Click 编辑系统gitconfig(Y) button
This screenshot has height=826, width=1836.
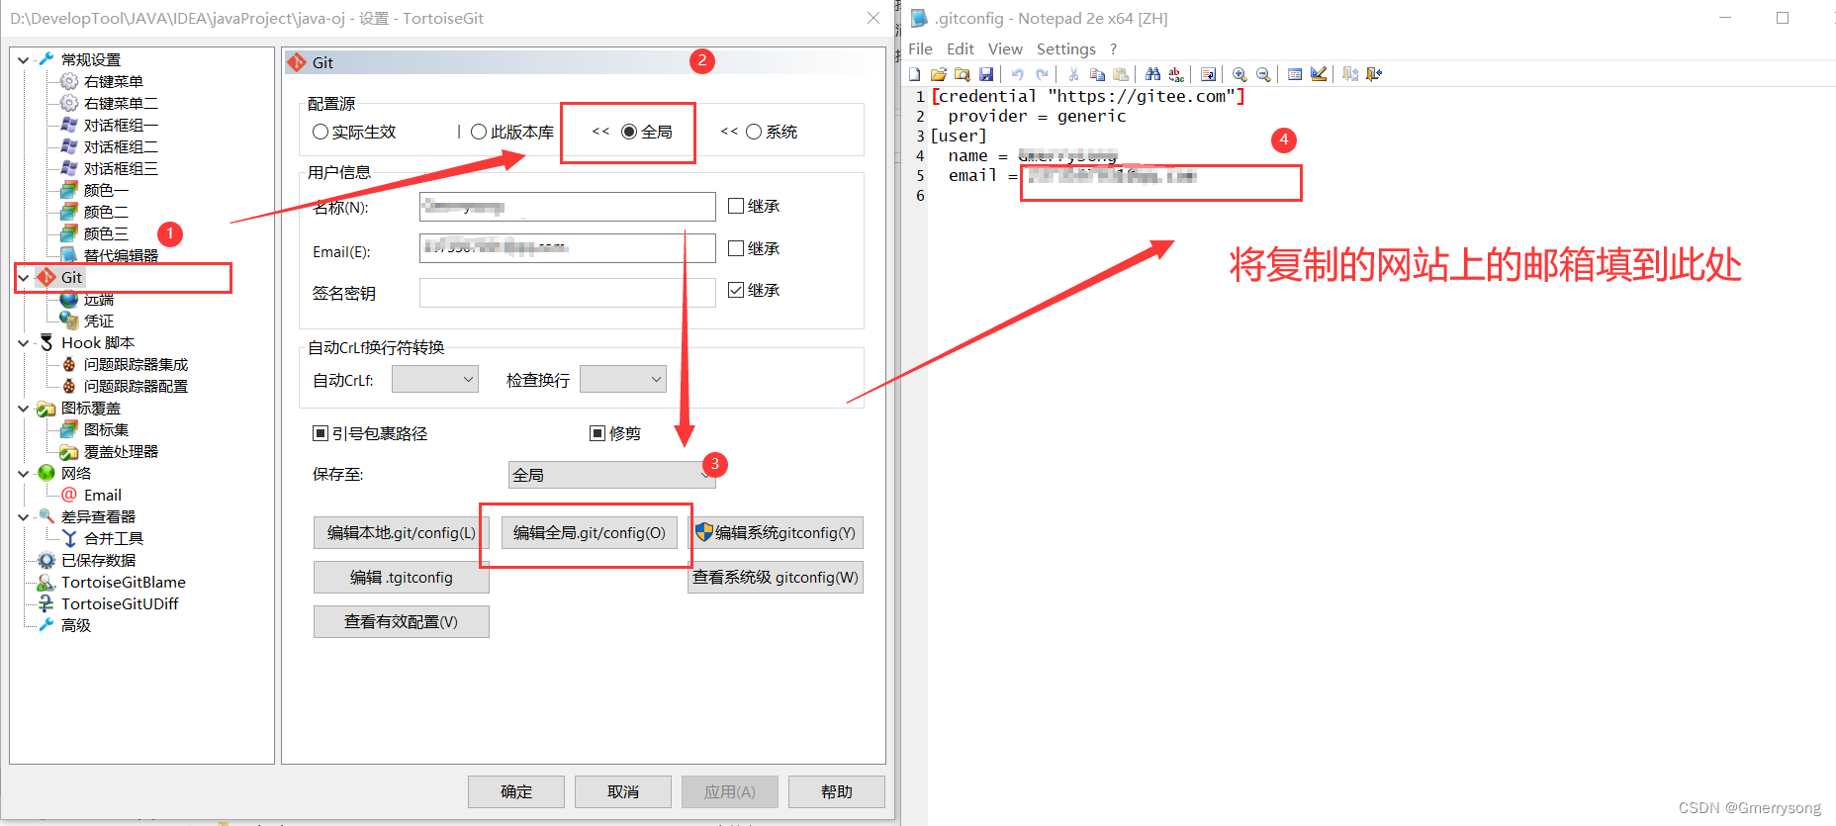pos(776,532)
